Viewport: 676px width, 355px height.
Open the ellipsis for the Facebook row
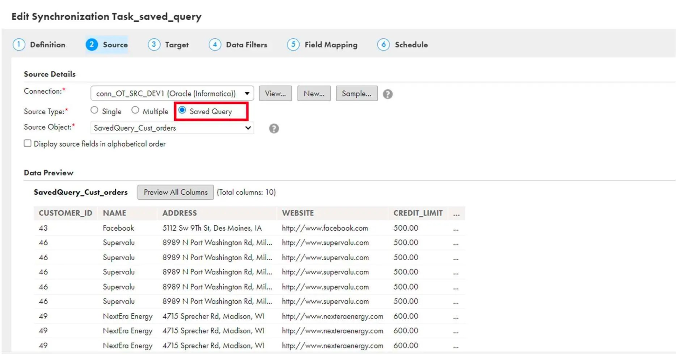[x=456, y=228]
